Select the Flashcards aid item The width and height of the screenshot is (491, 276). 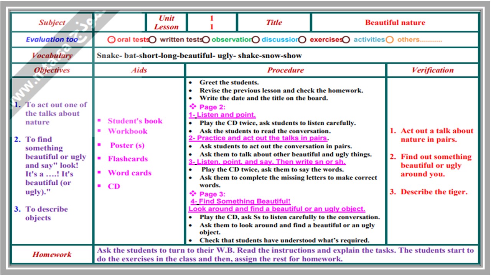(128, 159)
